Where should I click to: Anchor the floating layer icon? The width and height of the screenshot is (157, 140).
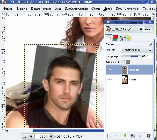tap(140, 136)
